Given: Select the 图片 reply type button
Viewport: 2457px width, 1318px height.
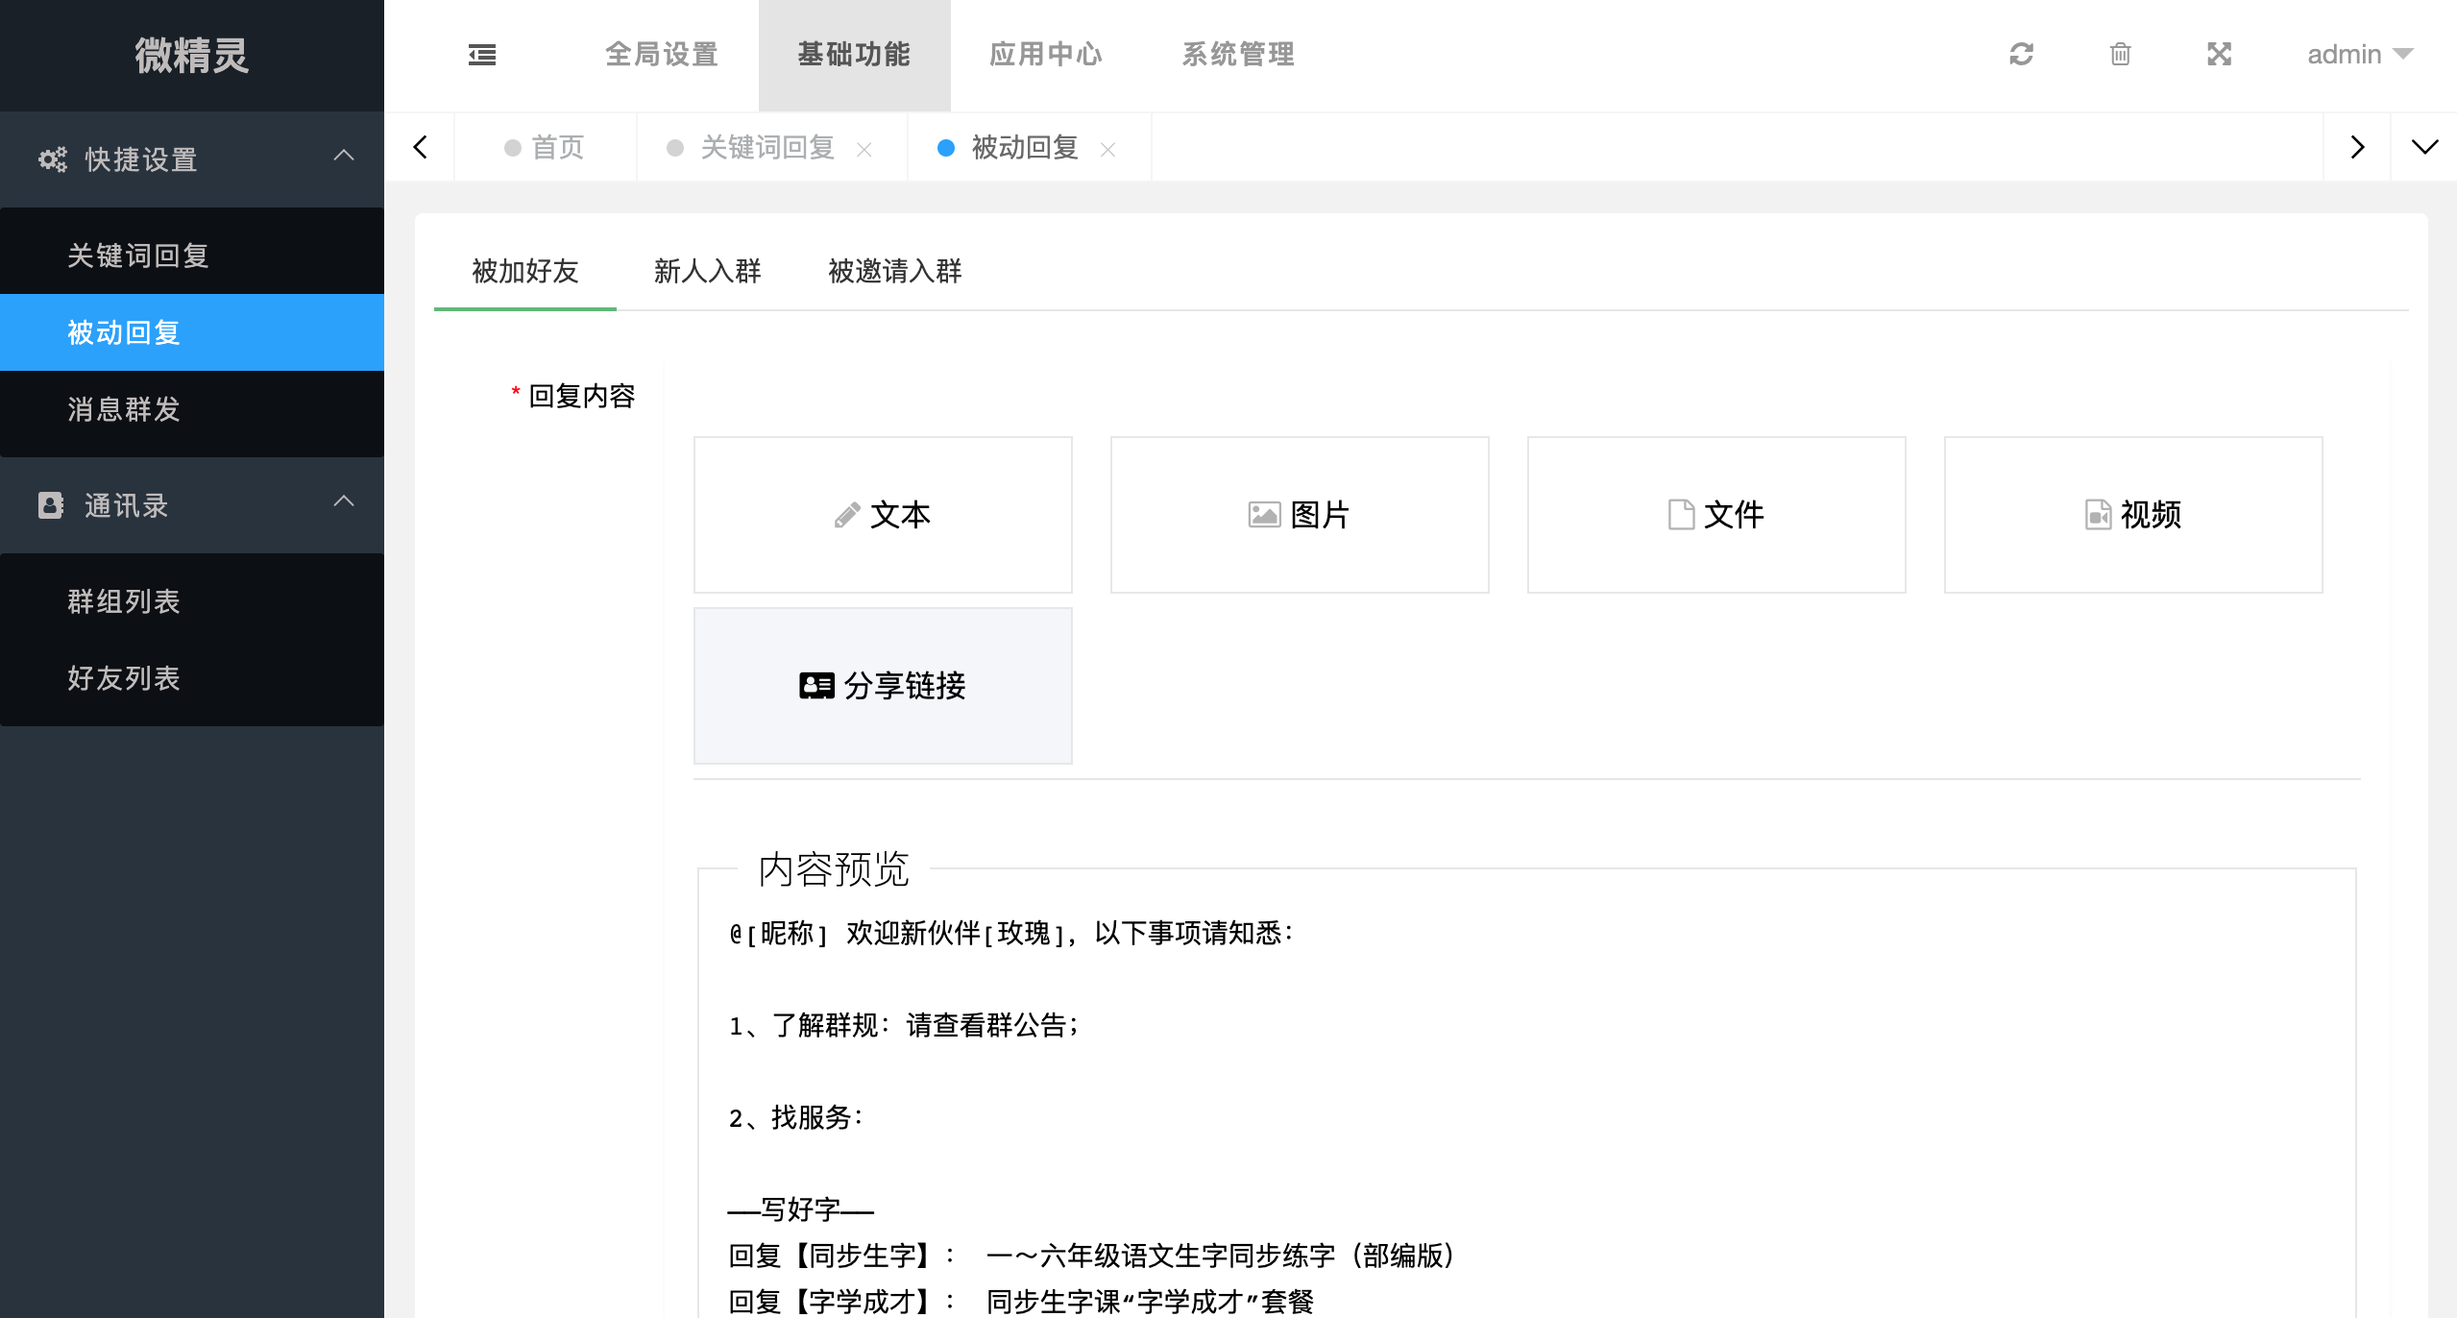Looking at the screenshot, I should click(x=1300, y=515).
